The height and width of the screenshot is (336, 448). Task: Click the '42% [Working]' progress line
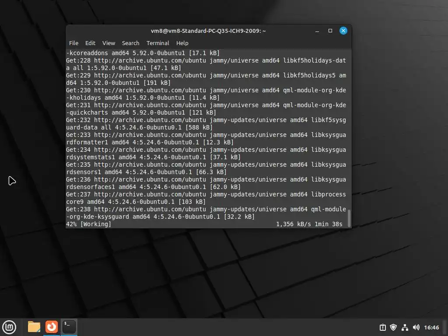[88, 224]
